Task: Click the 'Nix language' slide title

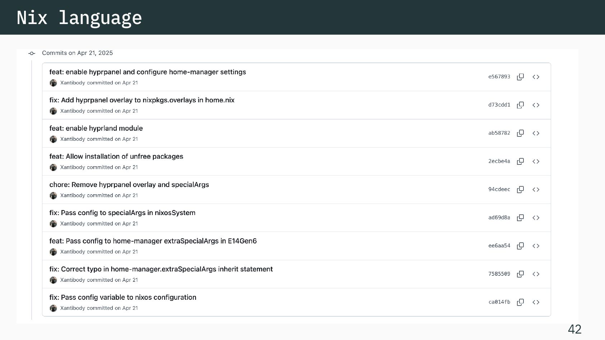Action: tap(79, 18)
